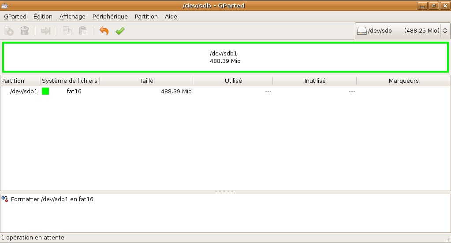Click the /dev/sdb1 graphical partition block
Viewport: 451px width, 243px height.
click(225, 57)
